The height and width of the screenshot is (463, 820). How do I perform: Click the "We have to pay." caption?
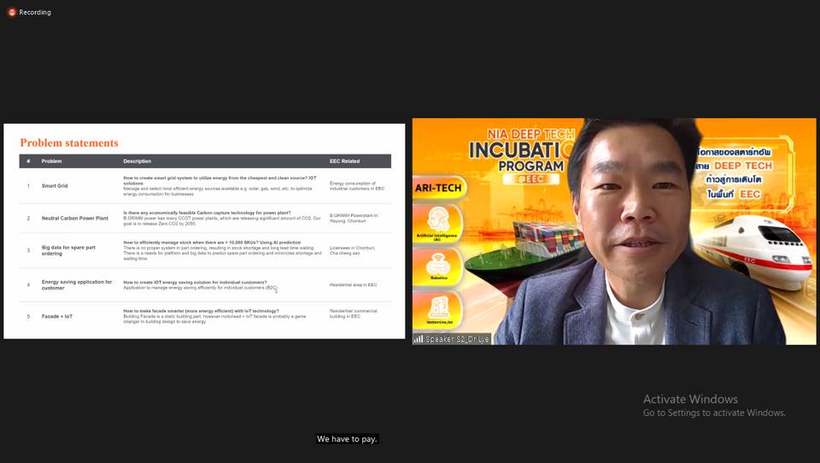point(347,439)
